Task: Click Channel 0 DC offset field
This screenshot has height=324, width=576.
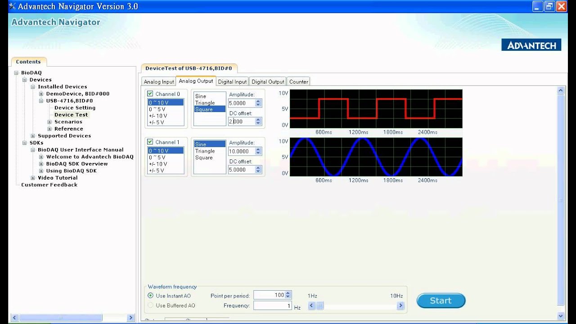Action: [x=242, y=121]
